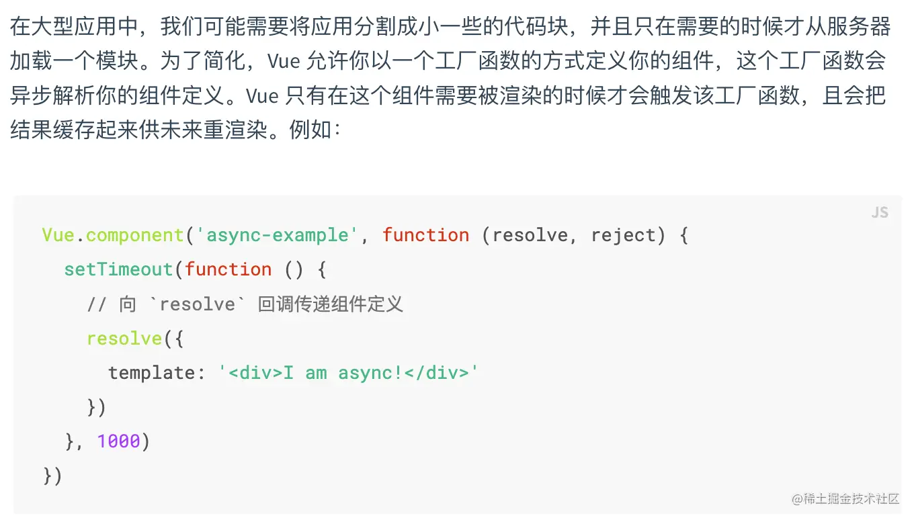
Task: Click the code comment about resolve 回调
Action: click(245, 304)
